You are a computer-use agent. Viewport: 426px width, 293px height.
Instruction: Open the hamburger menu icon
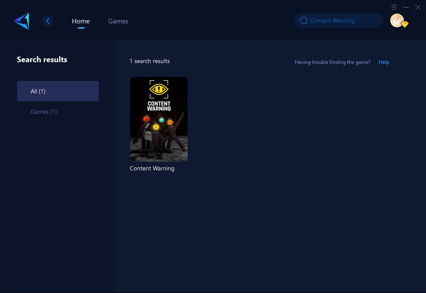[x=394, y=7]
